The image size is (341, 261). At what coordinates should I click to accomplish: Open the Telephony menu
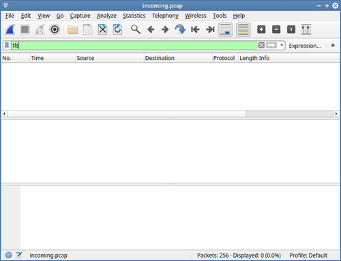(165, 16)
